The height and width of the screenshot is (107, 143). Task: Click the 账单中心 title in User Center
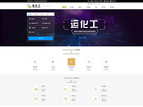tap(74, 96)
